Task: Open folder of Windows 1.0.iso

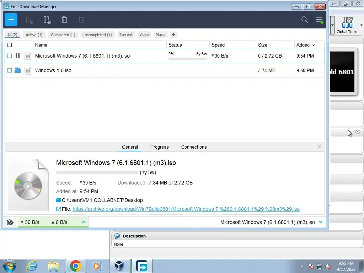Action: (18, 70)
